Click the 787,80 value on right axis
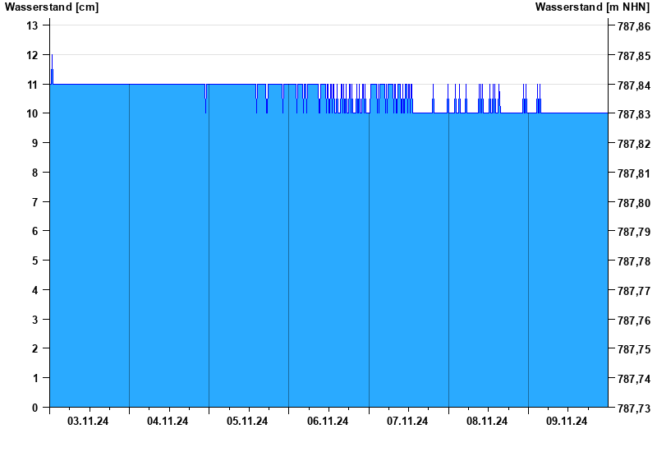657x452 pixels. (x=633, y=203)
